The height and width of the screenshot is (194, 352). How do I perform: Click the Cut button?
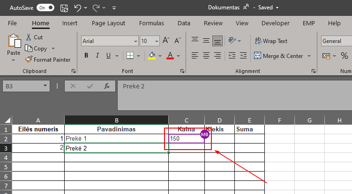pos(34,37)
